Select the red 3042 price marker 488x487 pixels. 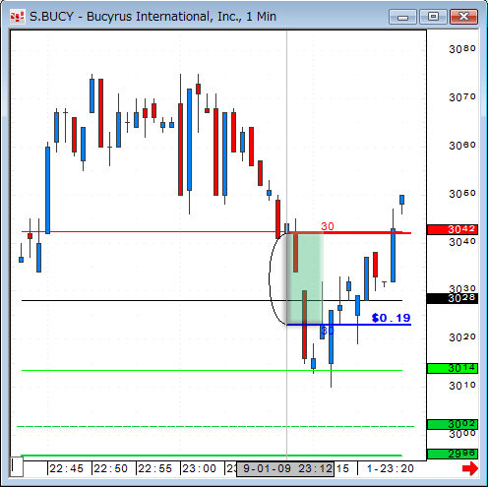[x=453, y=229]
